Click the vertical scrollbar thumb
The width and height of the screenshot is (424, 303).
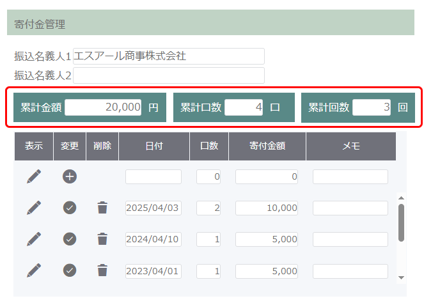point(401,222)
